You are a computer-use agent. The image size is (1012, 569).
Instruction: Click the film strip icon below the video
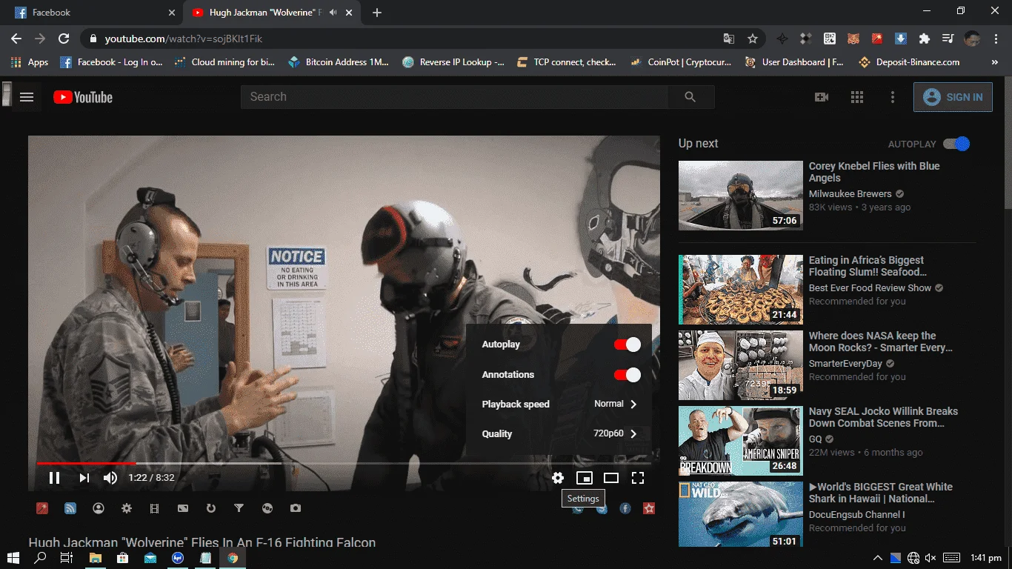[155, 508]
